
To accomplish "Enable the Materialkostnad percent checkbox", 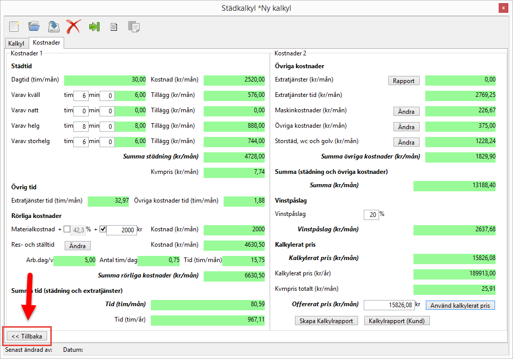I will [67, 229].
